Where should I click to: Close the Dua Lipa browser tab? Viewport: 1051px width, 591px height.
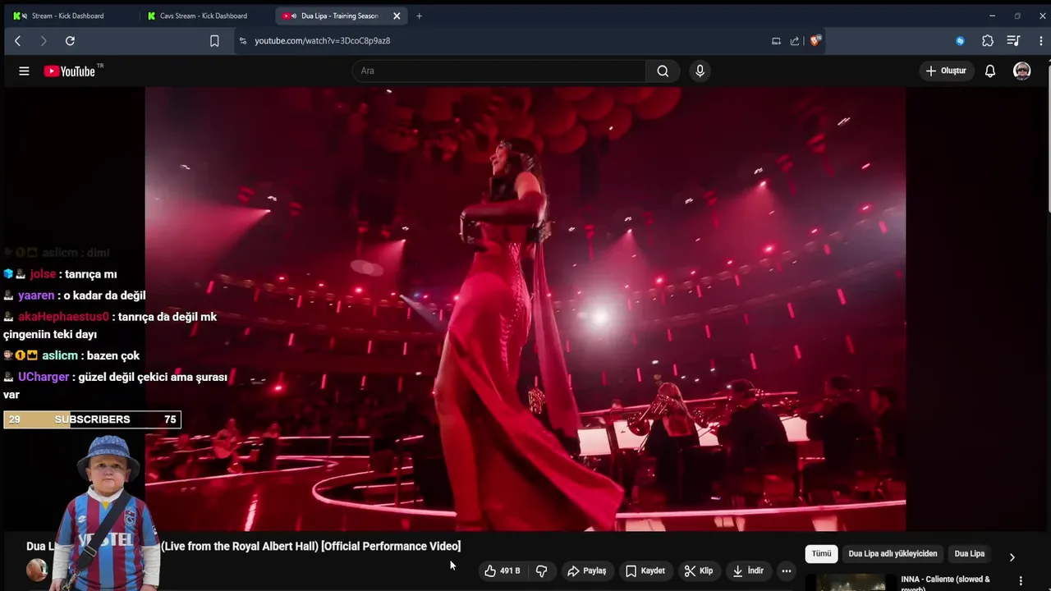pos(397,16)
